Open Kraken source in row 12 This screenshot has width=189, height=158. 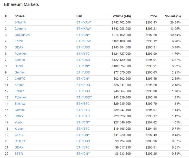point(19,91)
